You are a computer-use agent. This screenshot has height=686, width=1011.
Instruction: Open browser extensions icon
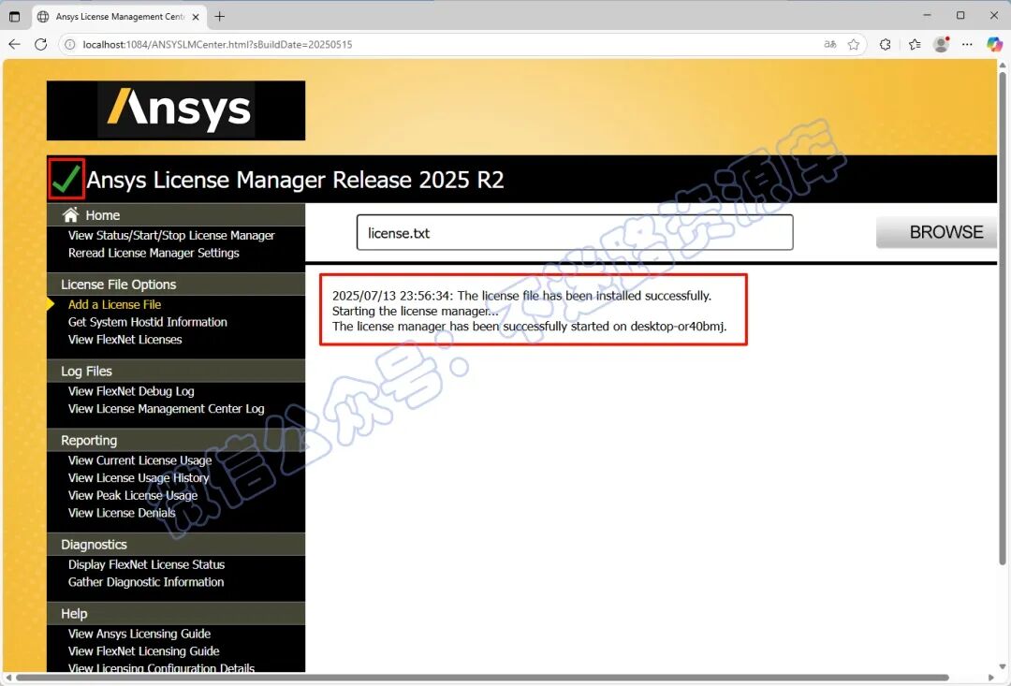pyautogui.click(x=886, y=45)
